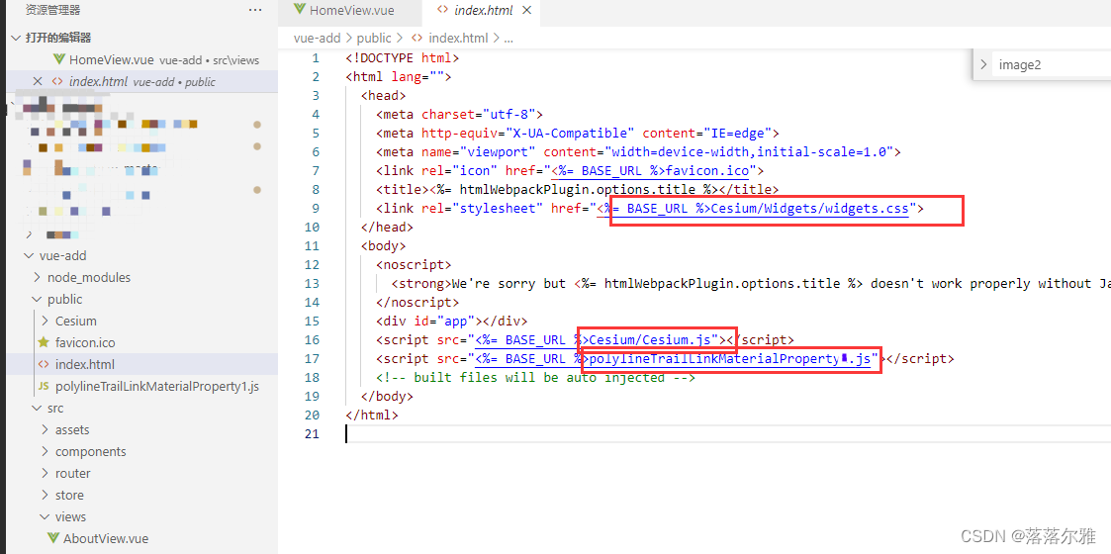1111x554 pixels.
Task: Click the breadcrumb trailing ellipsis
Action: (x=509, y=39)
